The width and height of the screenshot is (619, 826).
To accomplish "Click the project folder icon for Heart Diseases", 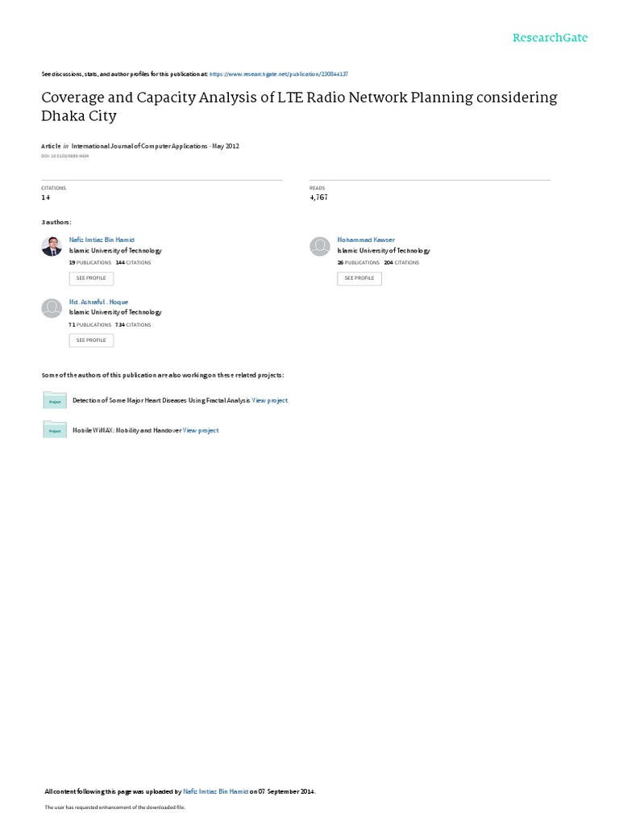I will [55, 400].
